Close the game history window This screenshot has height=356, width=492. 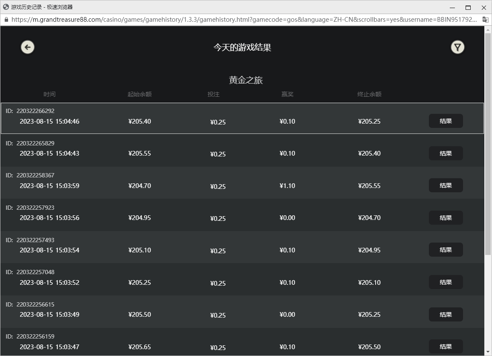coord(483,8)
